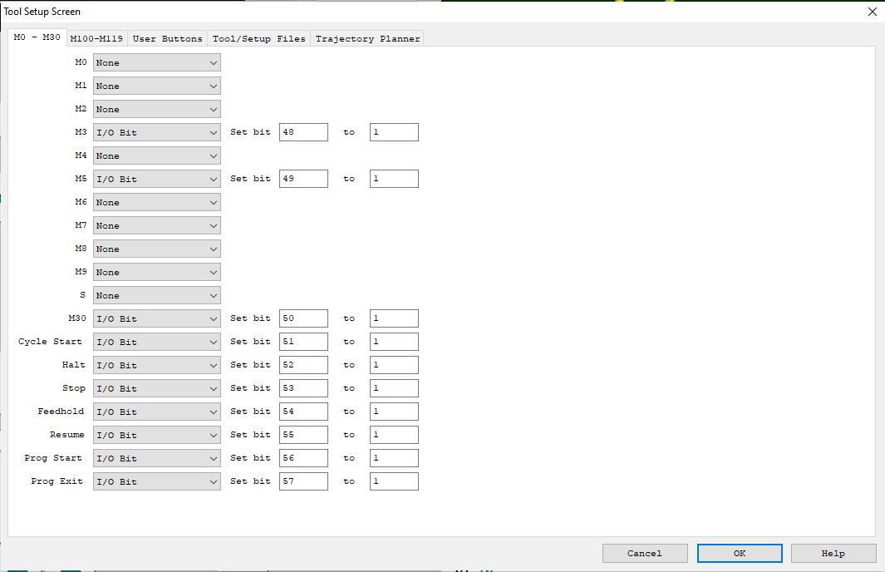885x572 pixels.
Task: Focus the M5 set bit number field
Action: coord(303,180)
